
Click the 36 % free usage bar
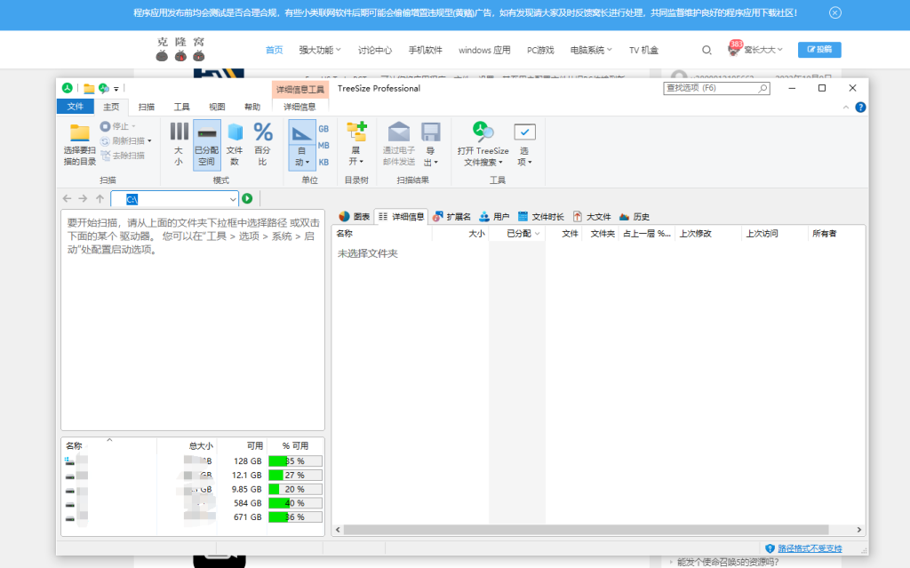tap(295, 517)
